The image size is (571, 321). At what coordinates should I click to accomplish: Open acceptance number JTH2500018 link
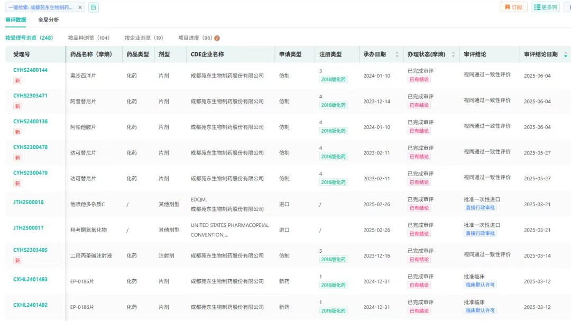click(29, 202)
